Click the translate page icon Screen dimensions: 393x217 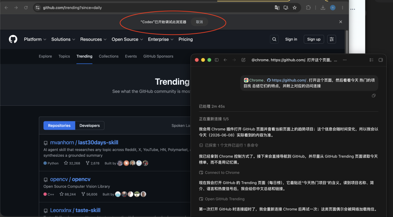(x=277, y=8)
